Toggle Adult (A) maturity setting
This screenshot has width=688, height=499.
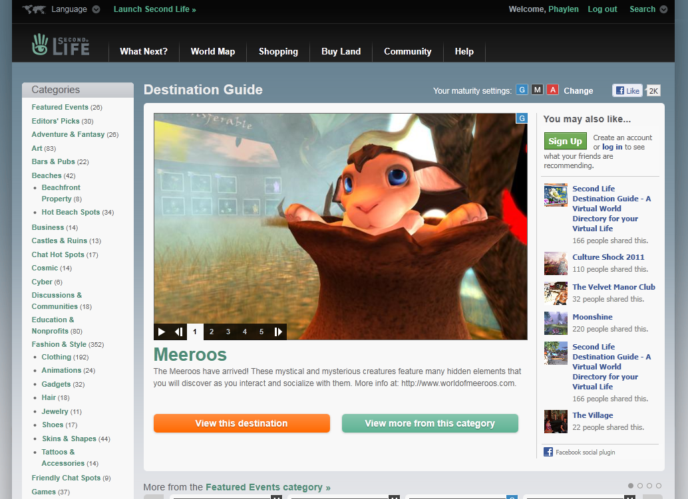pos(553,90)
